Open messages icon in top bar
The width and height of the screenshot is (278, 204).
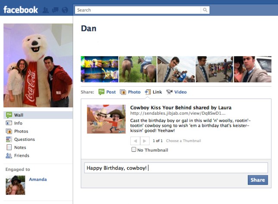[55, 10]
